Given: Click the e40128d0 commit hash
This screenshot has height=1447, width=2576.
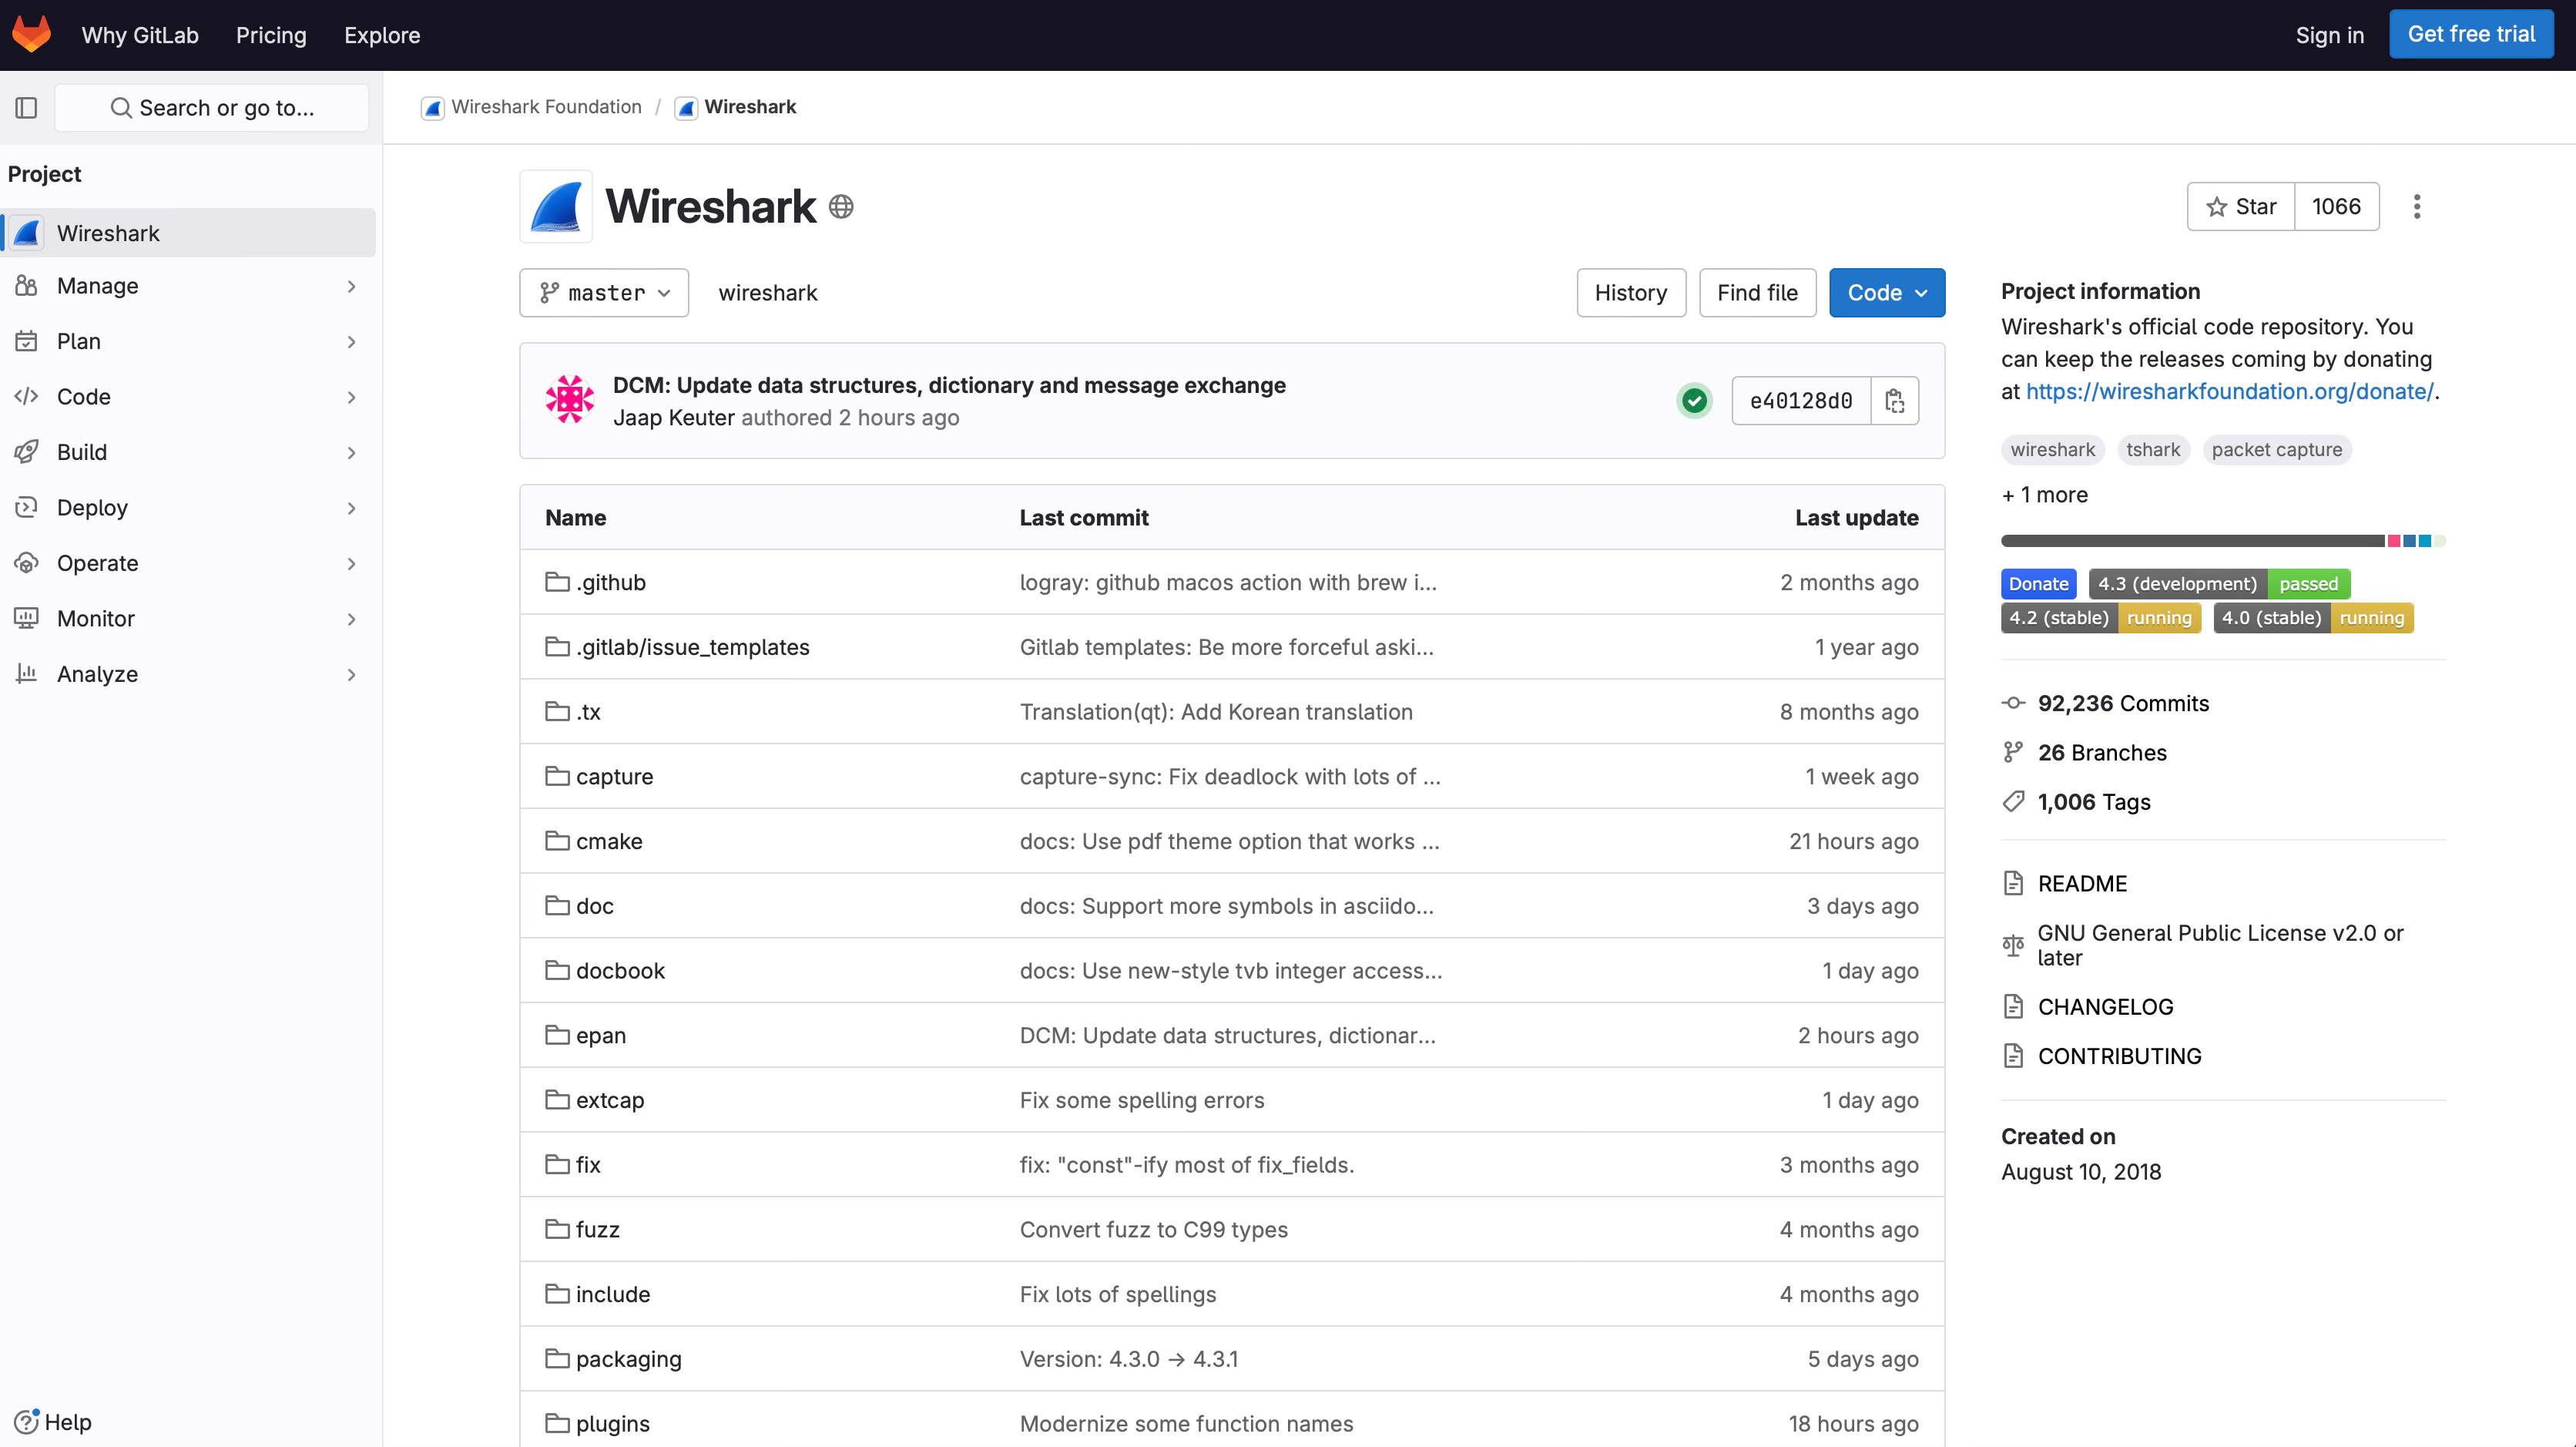Looking at the screenshot, I should coord(1801,400).
